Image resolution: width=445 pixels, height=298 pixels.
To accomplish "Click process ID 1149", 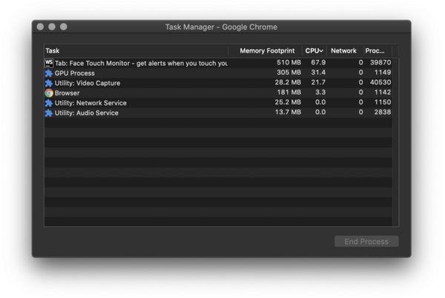I will click(383, 73).
